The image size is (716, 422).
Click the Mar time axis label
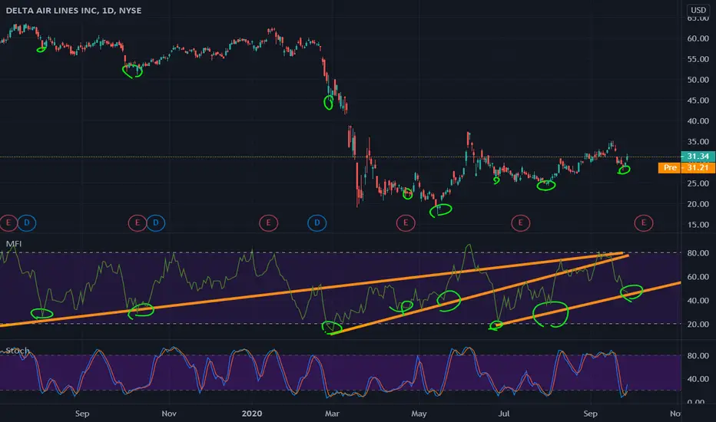coord(332,414)
